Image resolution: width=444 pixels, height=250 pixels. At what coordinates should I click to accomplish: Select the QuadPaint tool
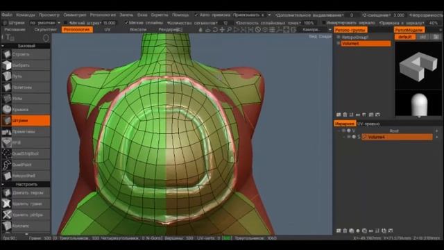pos(26,165)
